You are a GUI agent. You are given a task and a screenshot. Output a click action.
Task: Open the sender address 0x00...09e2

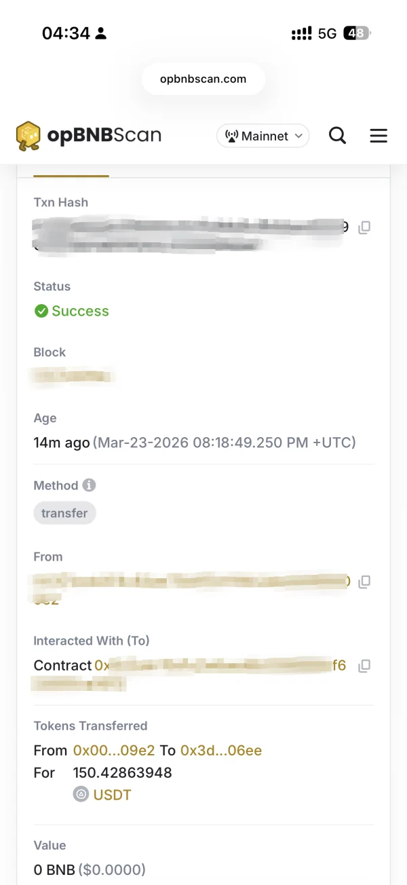[114, 750]
